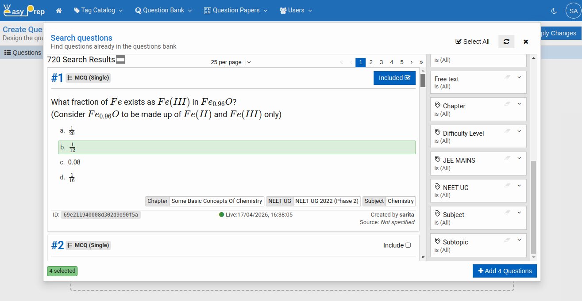Click the filter panel vertical scrollbar

point(533,208)
